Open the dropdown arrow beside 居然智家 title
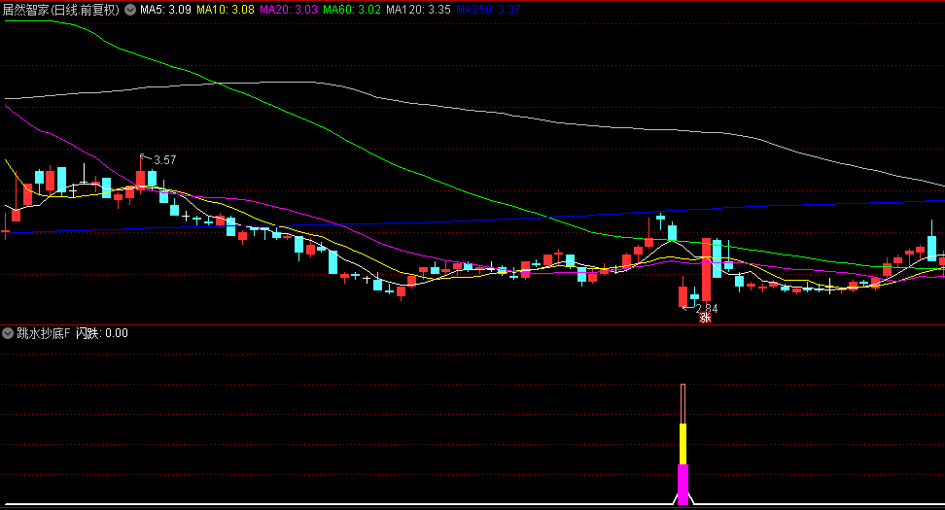This screenshot has width=945, height=510. pos(130,10)
